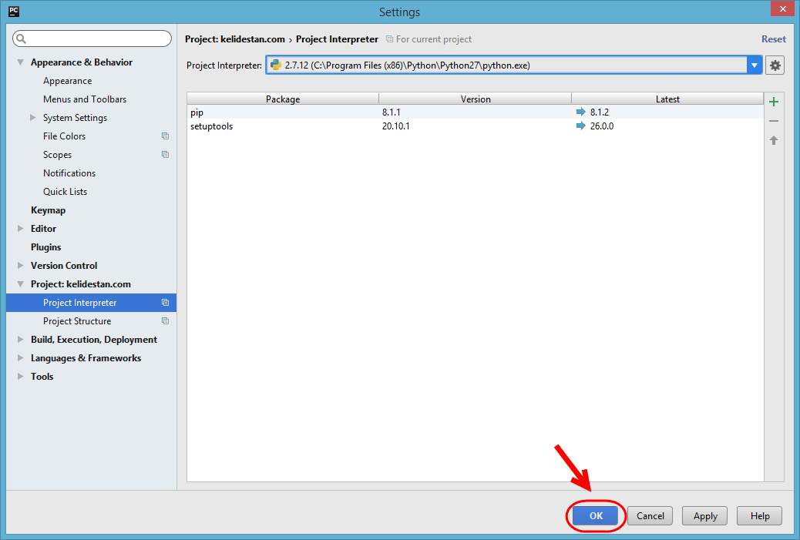
Task: Click the minus uninstall package icon
Action: point(774,121)
